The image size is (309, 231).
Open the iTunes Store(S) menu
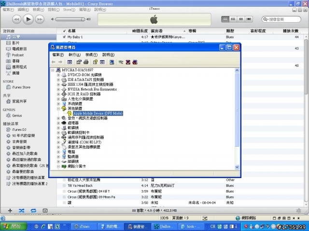point(69,10)
